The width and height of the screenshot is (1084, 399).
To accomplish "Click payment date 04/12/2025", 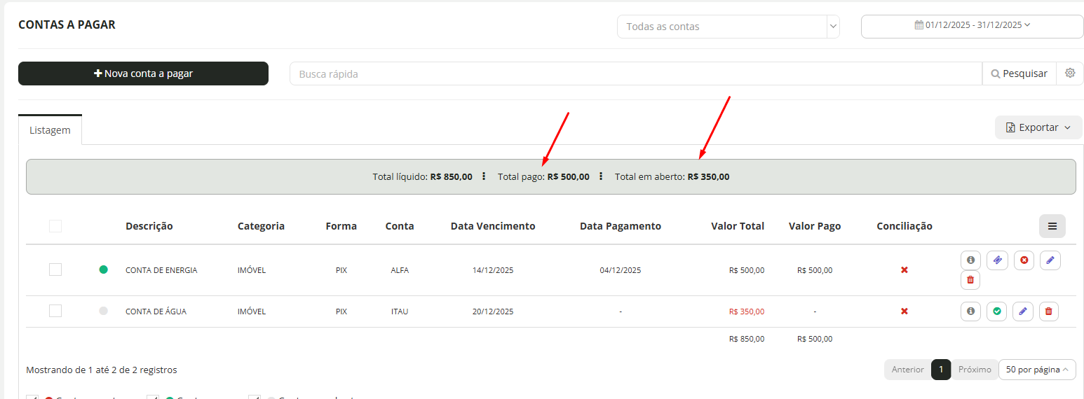I will [621, 270].
